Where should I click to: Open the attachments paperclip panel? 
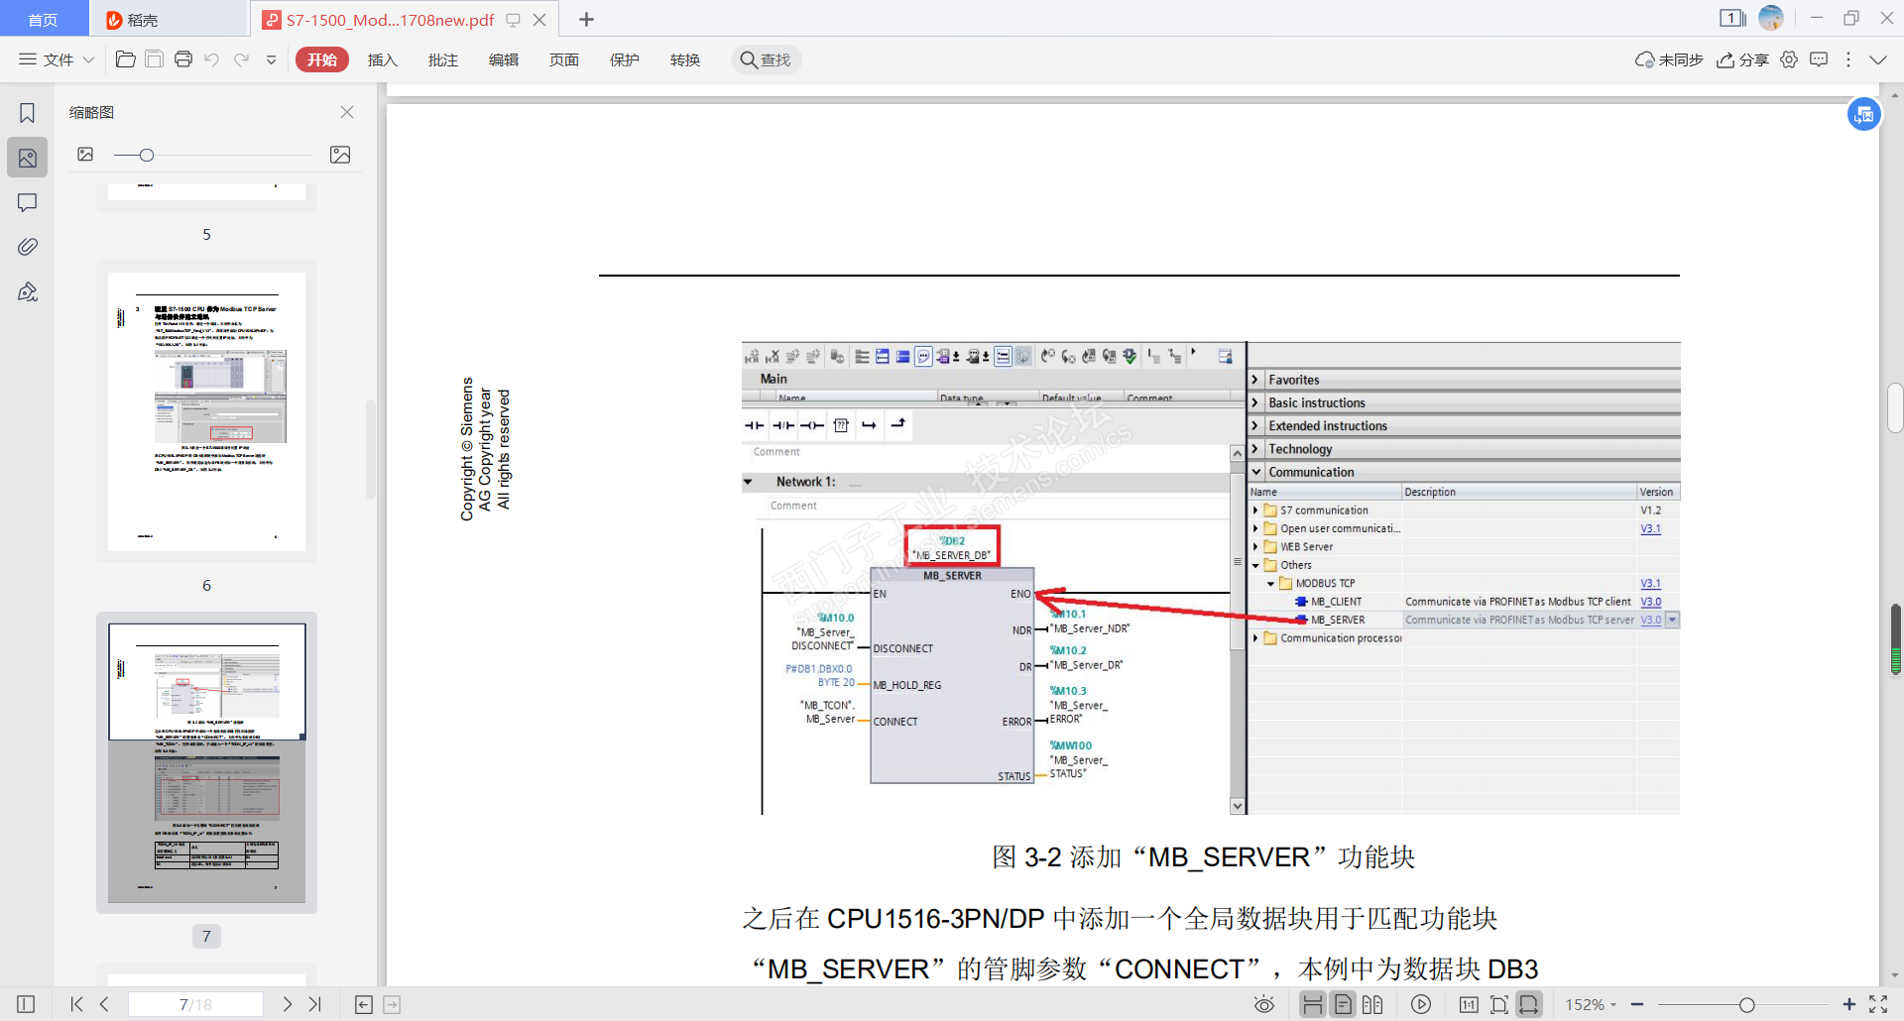coord(28,247)
